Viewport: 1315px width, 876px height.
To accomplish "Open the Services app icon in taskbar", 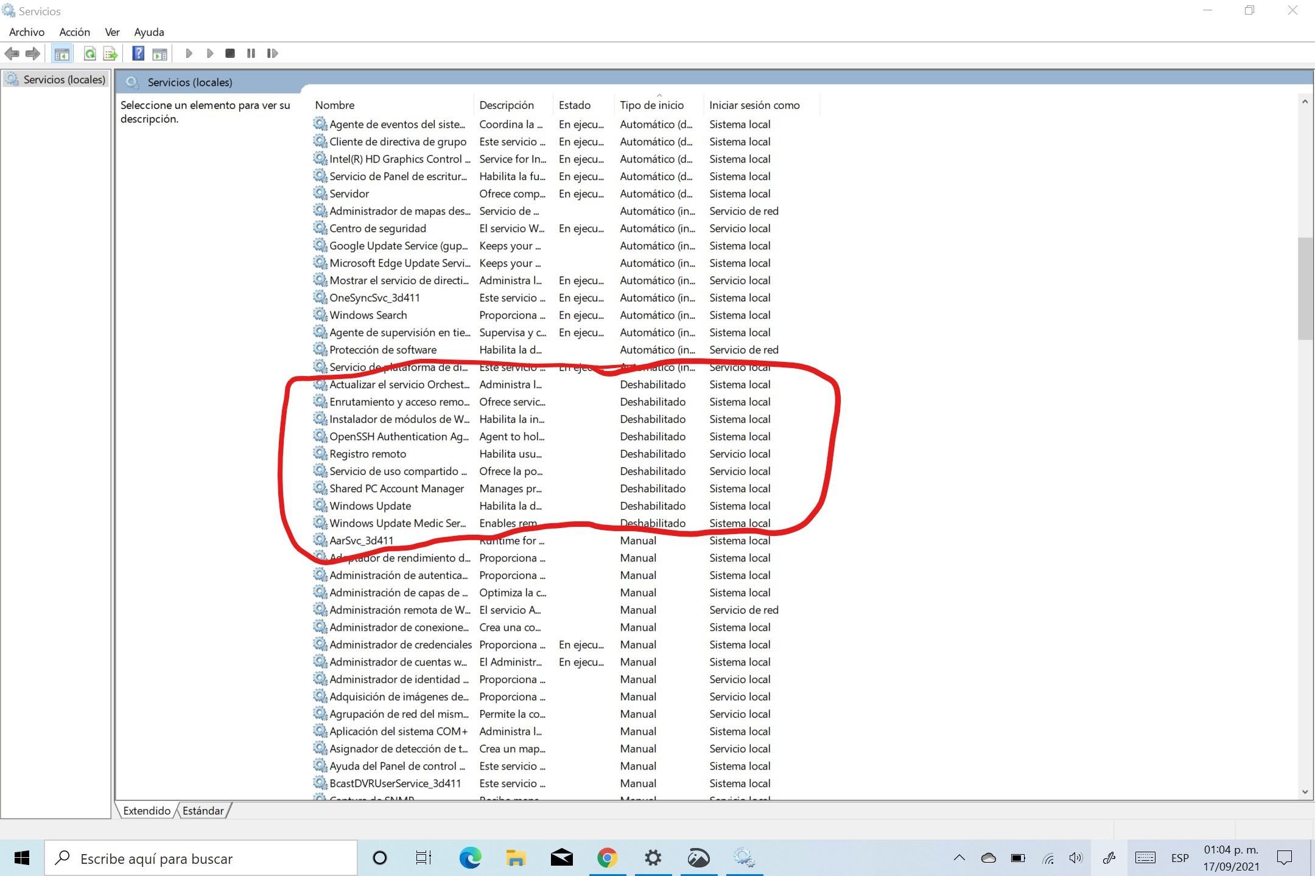I will tap(744, 858).
